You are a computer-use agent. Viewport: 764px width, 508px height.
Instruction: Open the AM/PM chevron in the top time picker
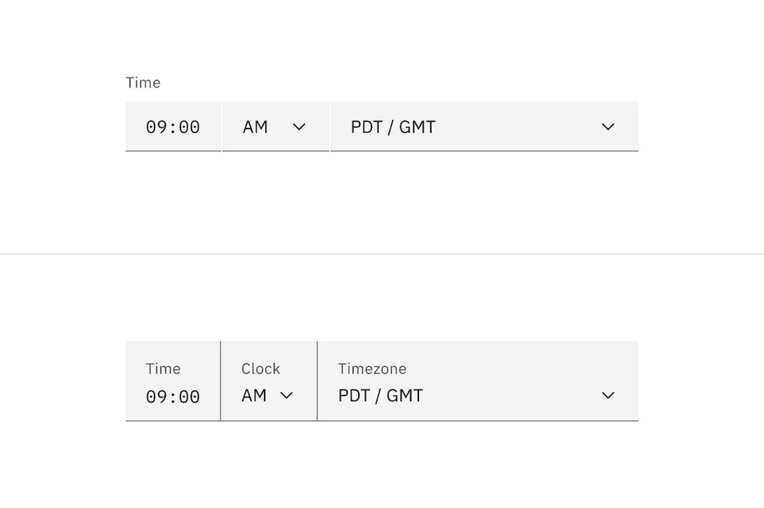click(300, 127)
